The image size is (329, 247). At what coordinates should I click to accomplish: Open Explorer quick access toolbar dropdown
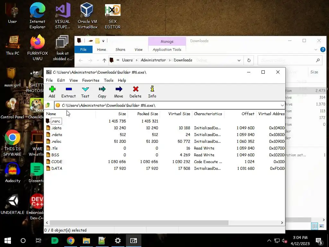(103, 41)
